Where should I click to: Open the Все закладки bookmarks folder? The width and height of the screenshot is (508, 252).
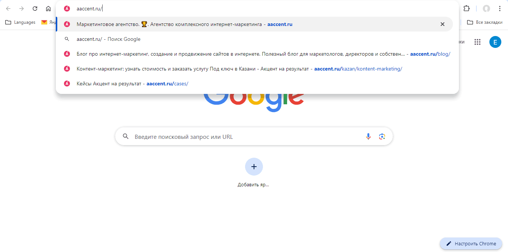pos(485,22)
